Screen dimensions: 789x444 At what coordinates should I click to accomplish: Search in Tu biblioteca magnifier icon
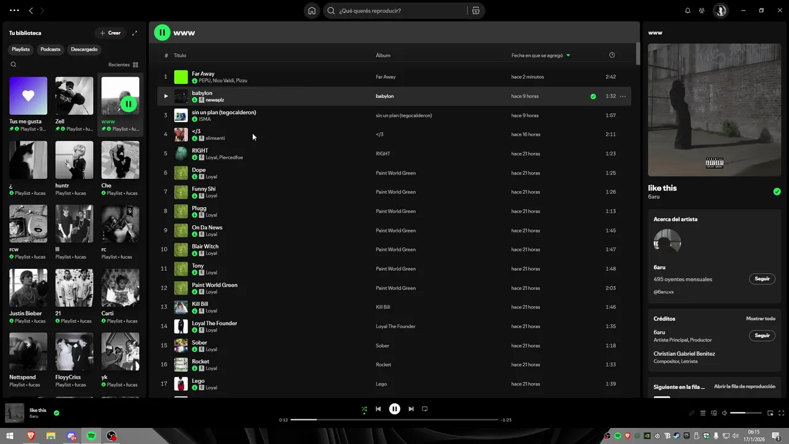(x=14, y=64)
